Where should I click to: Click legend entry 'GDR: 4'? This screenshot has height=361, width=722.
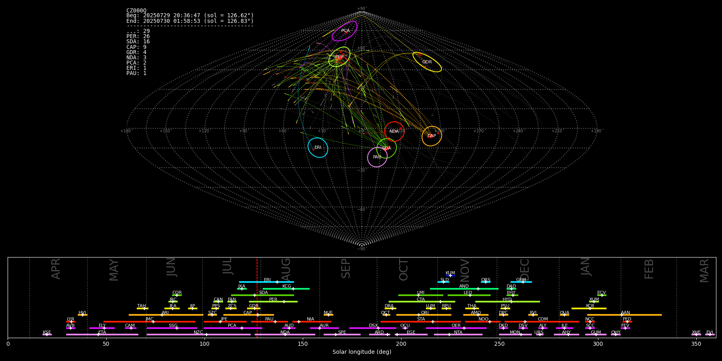pyautogui.click(x=136, y=52)
